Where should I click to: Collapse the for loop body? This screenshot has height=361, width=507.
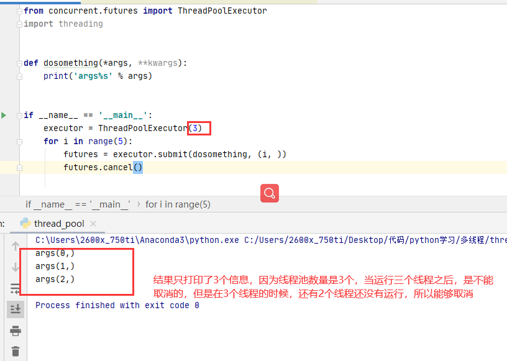pyautogui.click(x=19, y=141)
